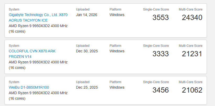The width and height of the screenshot is (215, 106).
Task: Open the WeiBu D1-B850M1R100 result link
Action: click(29, 87)
